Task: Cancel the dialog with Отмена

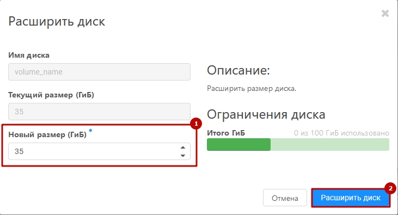Action: coord(285,198)
